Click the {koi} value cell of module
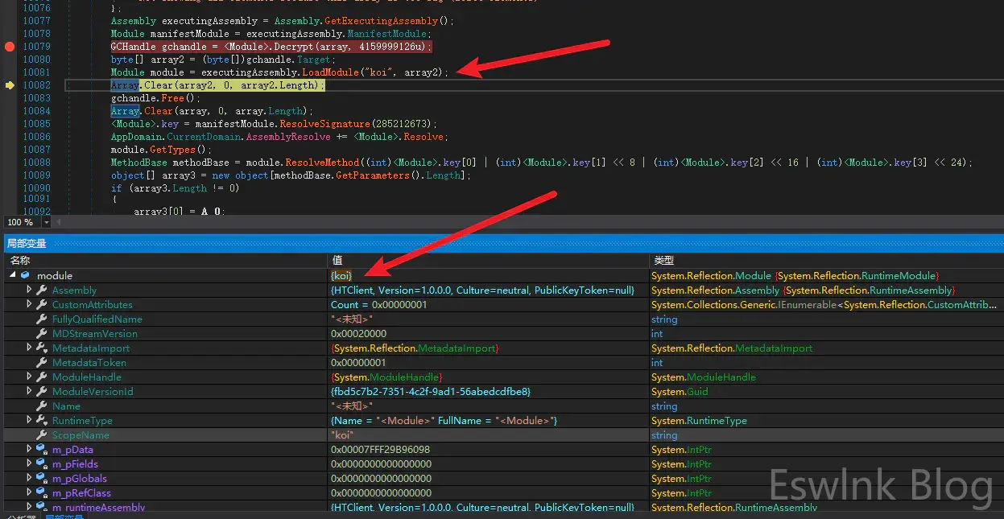 (341, 276)
